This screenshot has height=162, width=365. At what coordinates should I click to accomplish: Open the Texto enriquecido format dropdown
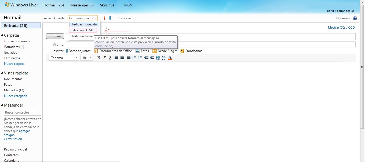click(x=83, y=18)
